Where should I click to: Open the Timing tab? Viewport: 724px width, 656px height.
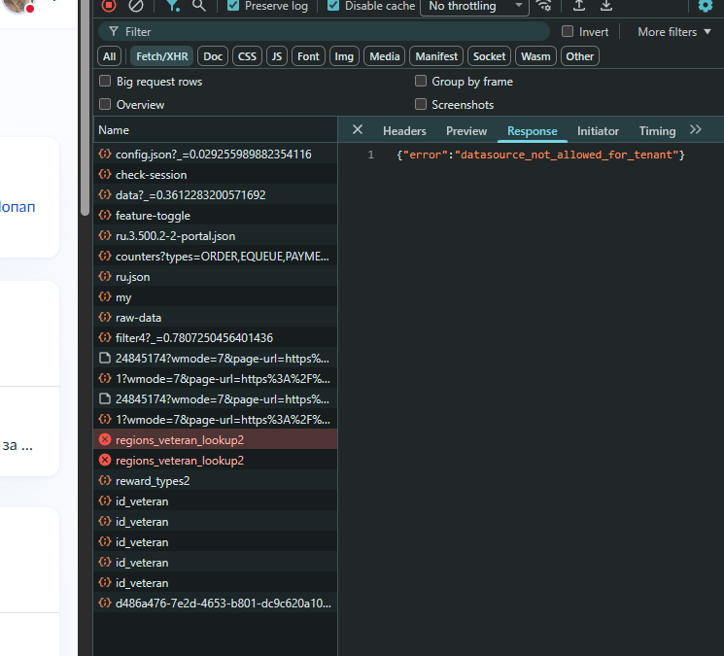click(657, 131)
